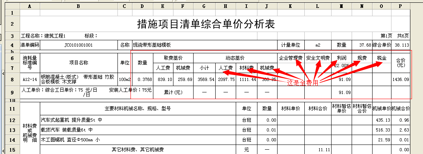Viewport: 423px width, 154px height.
Task: Click the 小计 subheader cell
Action: click(204, 68)
